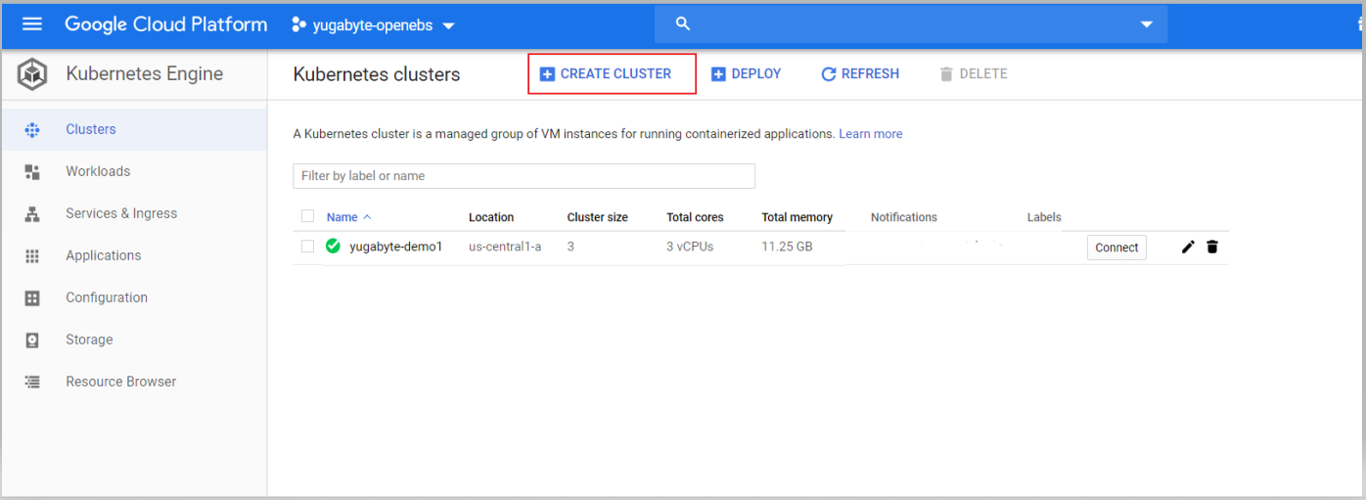1366x500 pixels.
Task: Toggle the select-all clusters checkbox
Action: pos(308,216)
